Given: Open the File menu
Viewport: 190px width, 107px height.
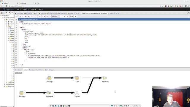Looking at the screenshot, I should click(x=19, y=9).
